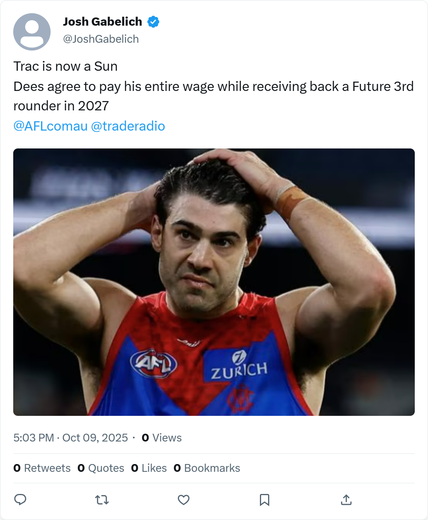Open the @traderadio mention link

[128, 126]
